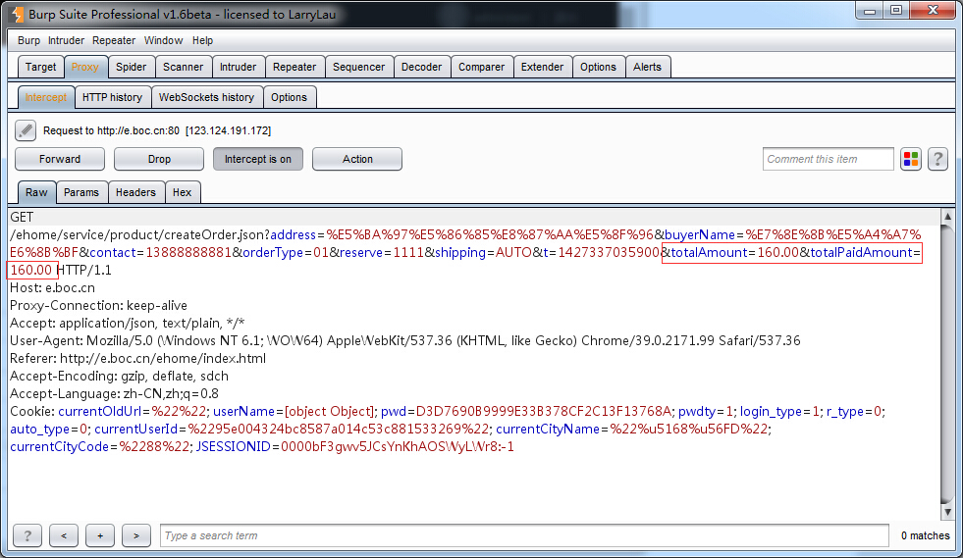Open the color highlight picker icon
Image resolution: width=963 pixels, height=558 pixels.
point(911,159)
